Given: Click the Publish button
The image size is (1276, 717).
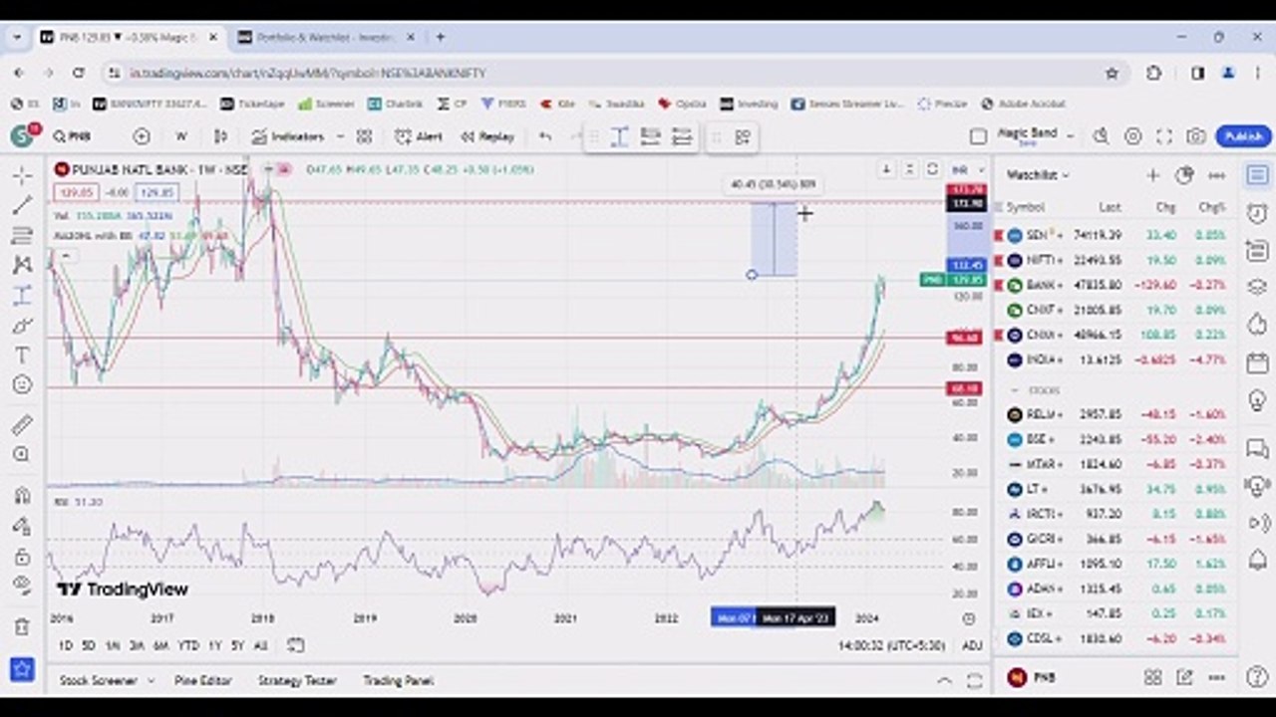Looking at the screenshot, I should 1243,136.
